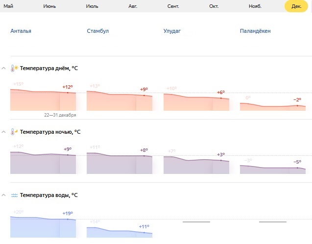Click the daytime temperature thermometer-sun icon
The height and width of the screenshot is (244, 312).
(x=14, y=68)
